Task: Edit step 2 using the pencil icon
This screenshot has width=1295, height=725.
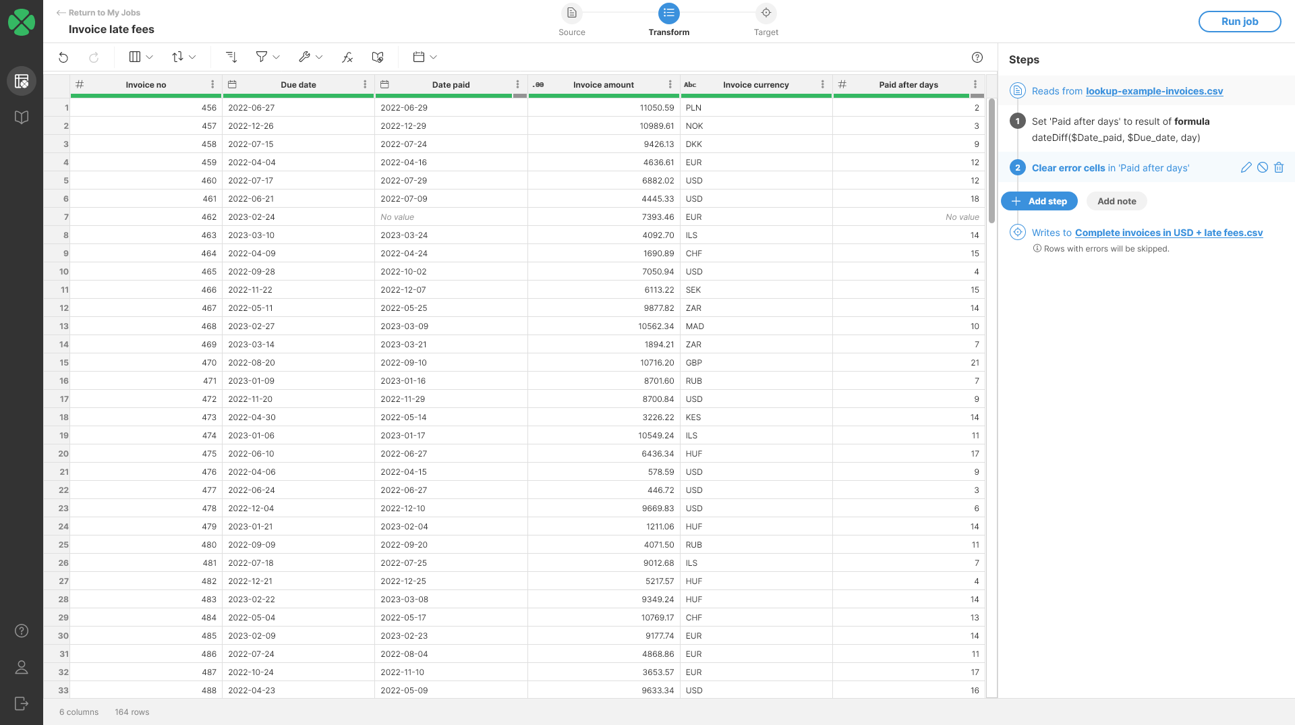Action: click(x=1246, y=167)
